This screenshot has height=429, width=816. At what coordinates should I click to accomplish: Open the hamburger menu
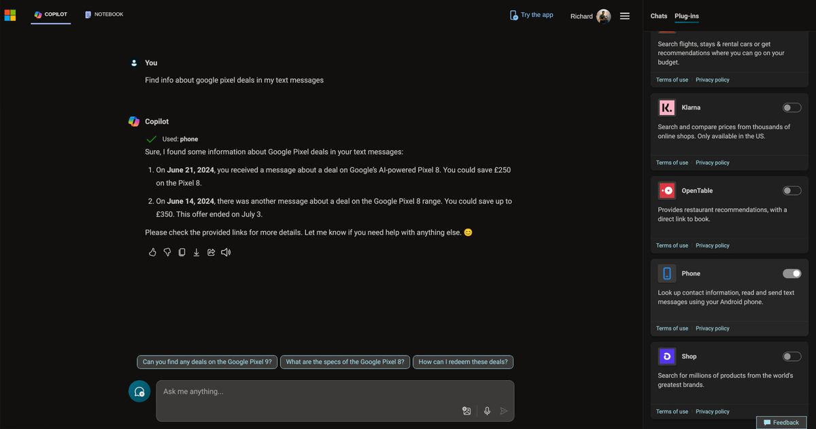click(625, 16)
